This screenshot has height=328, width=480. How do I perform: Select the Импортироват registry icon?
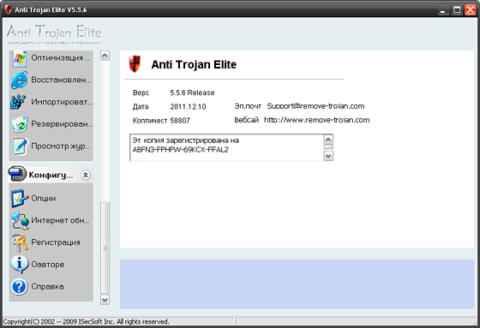click(18, 102)
